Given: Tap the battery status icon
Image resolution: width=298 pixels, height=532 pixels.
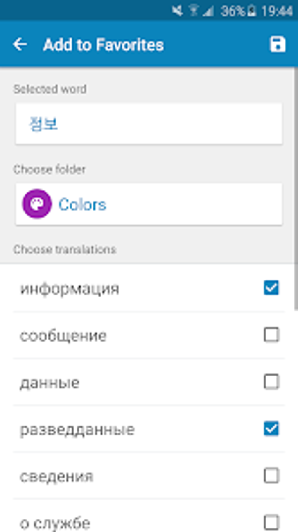Looking at the screenshot, I should 251,11.
